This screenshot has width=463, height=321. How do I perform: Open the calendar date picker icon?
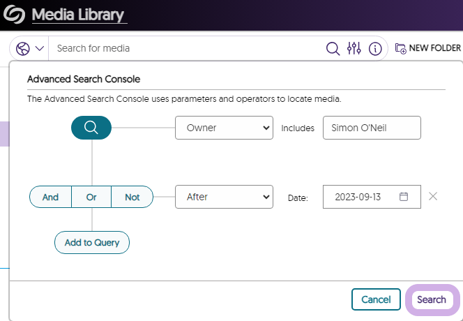click(403, 197)
